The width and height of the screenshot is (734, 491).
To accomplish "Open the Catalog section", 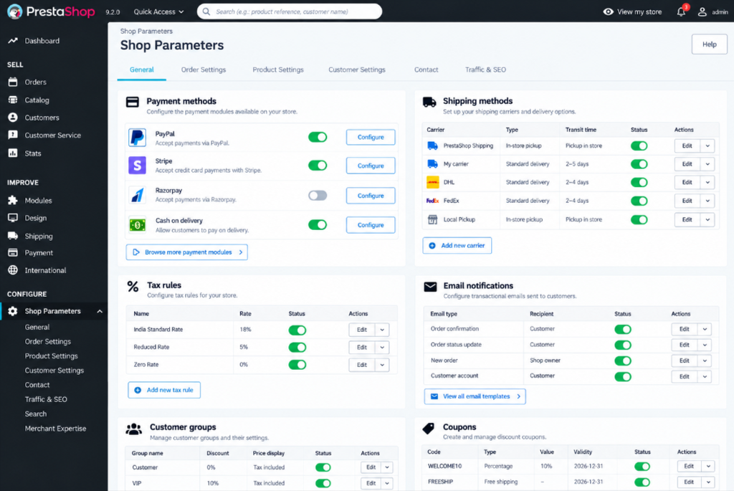I will point(37,100).
